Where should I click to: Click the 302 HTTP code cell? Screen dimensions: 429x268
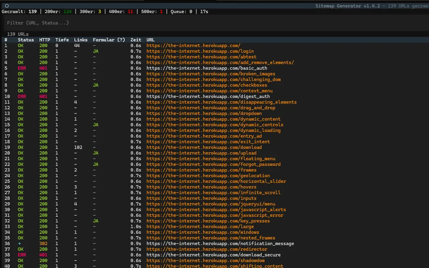click(43, 243)
